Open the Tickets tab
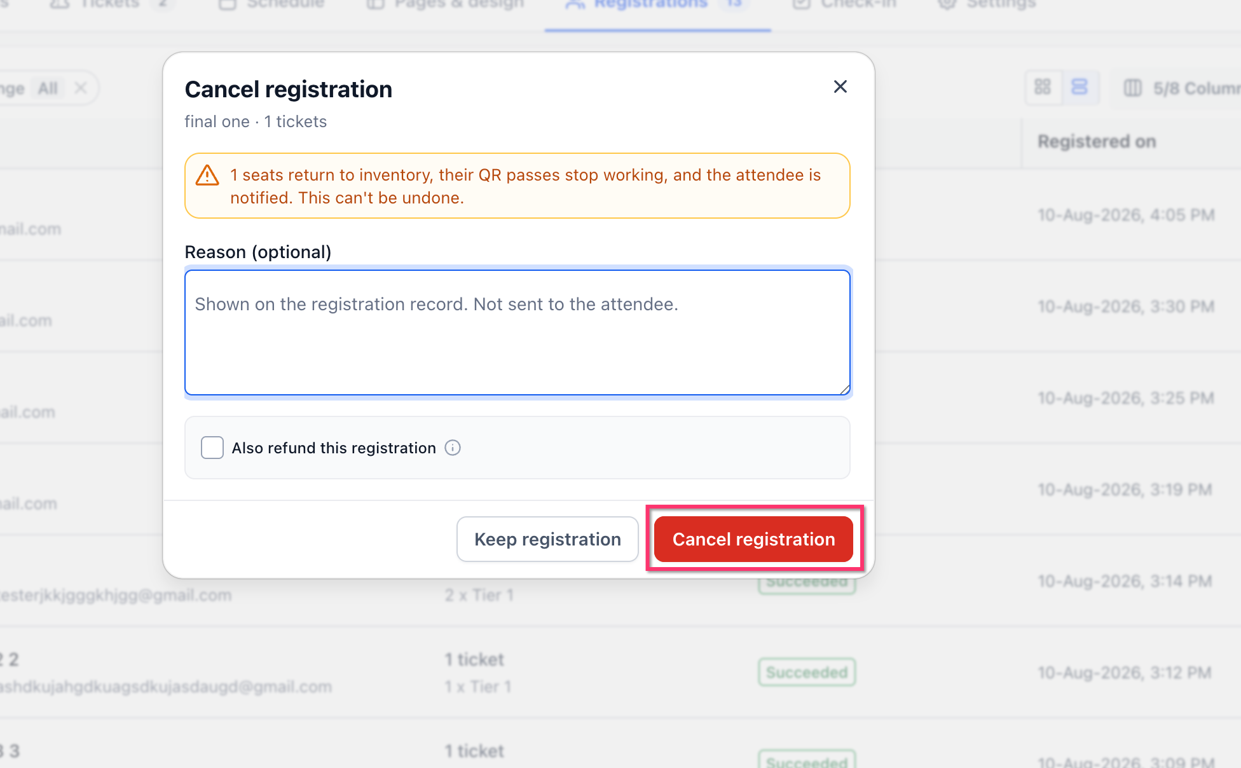 [x=109, y=5]
